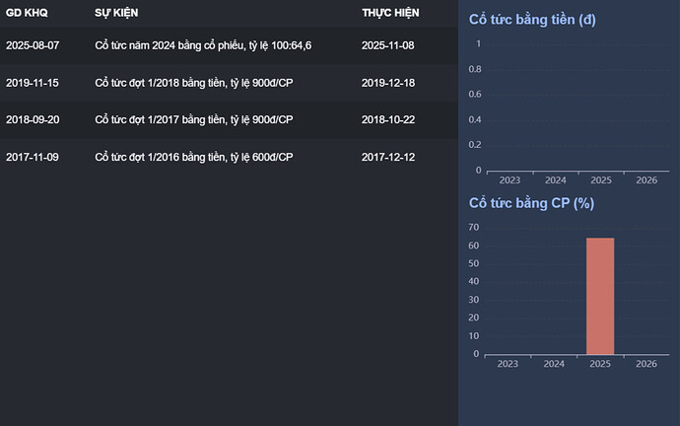Click the 2025 bar in stock dividend chart
This screenshot has width=680, height=426.
[600, 296]
